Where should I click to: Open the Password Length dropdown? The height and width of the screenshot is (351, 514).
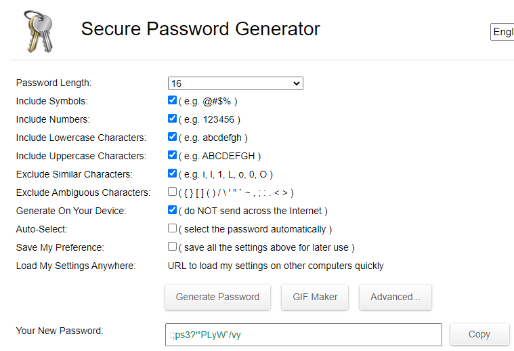235,83
